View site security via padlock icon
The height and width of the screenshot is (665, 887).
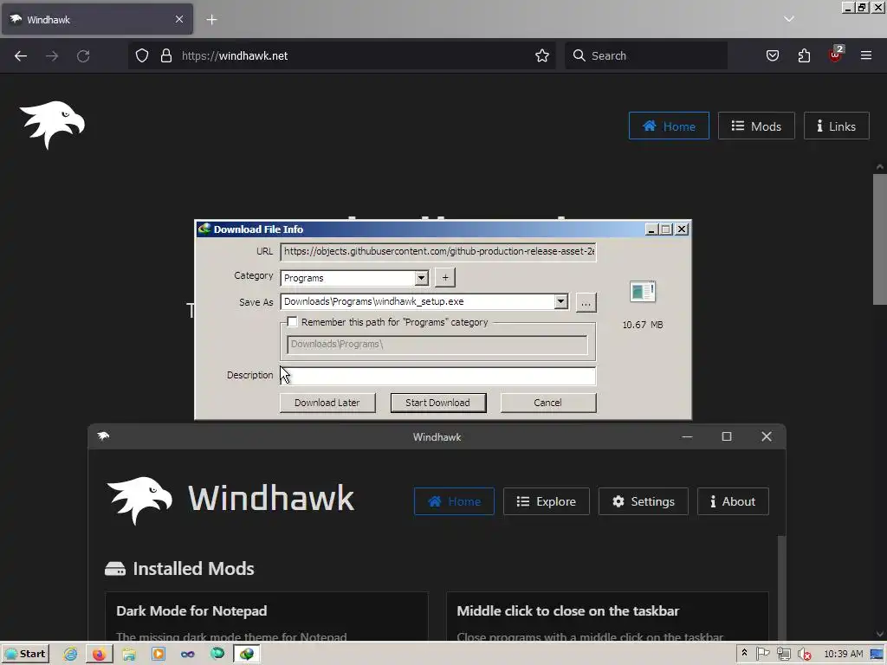click(165, 56)
